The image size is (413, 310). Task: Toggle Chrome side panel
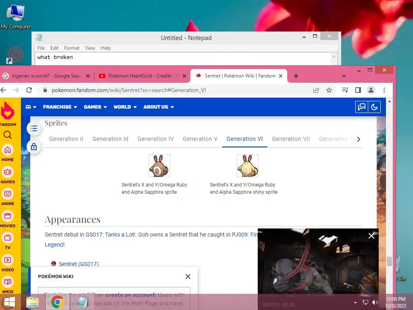point(358,90)
